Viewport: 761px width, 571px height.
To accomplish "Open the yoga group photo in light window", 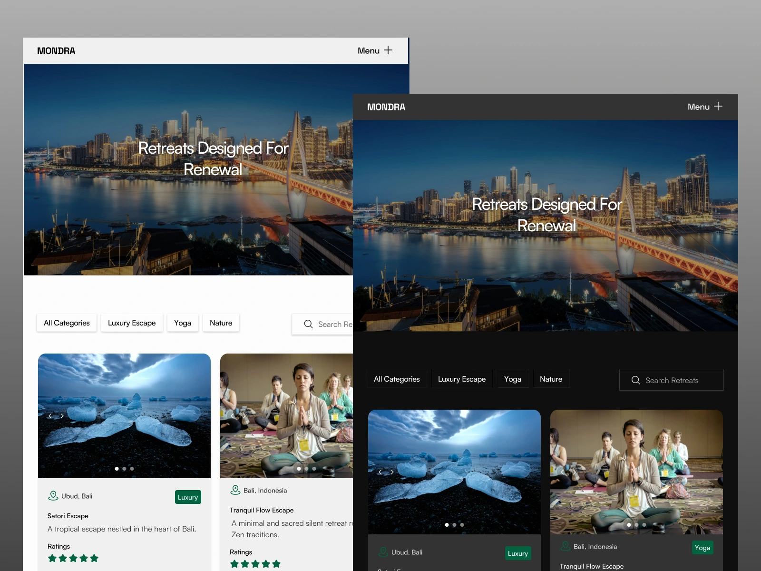I will tap(286, 415).
